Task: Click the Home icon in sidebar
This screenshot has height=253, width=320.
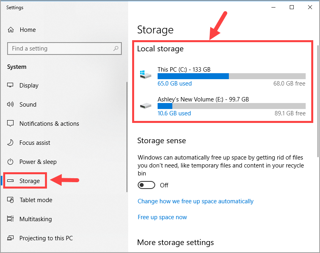Action: click(11, 30)
